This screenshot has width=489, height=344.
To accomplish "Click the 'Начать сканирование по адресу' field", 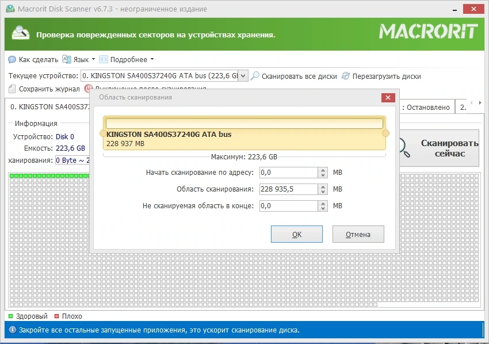I will pyautogui.click(x=289, y=173).
